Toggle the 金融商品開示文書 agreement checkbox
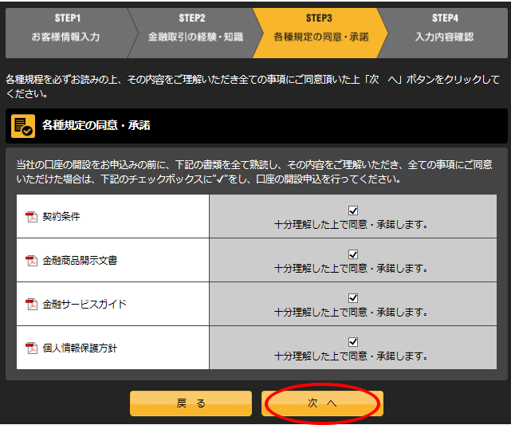The width and height of the screenshot is (511, 429). [353, 254]
